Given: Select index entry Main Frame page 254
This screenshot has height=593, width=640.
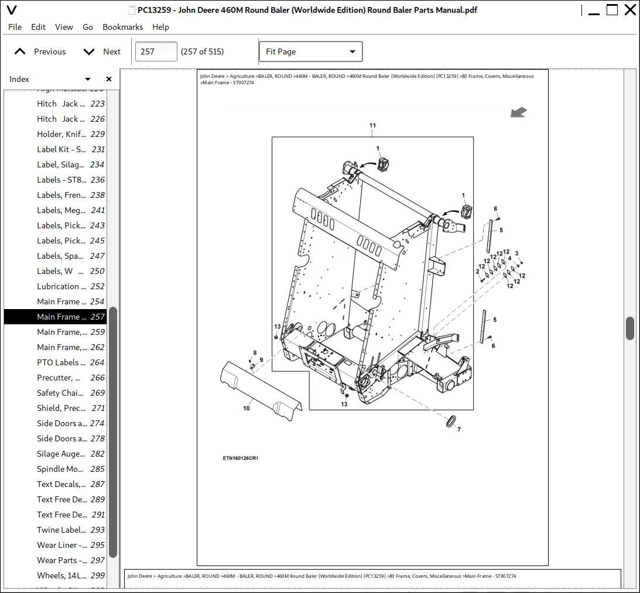Looking at the screenshot, I should [55, 301].
